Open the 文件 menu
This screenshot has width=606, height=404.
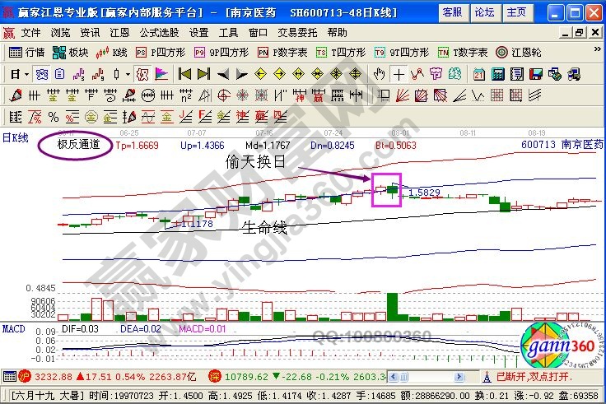coord(30,33)
